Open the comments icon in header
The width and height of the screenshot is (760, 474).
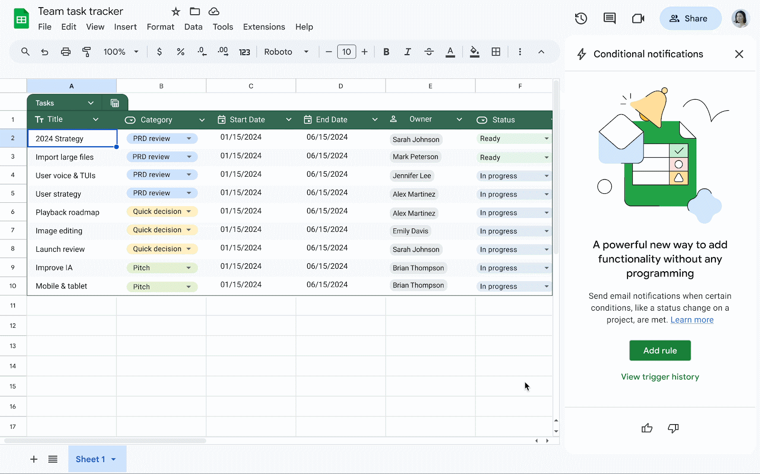[x=609, y=19]
